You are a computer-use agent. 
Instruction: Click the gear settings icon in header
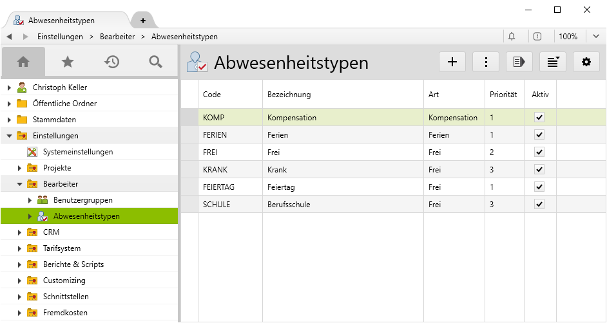click(x=586, y=62)
